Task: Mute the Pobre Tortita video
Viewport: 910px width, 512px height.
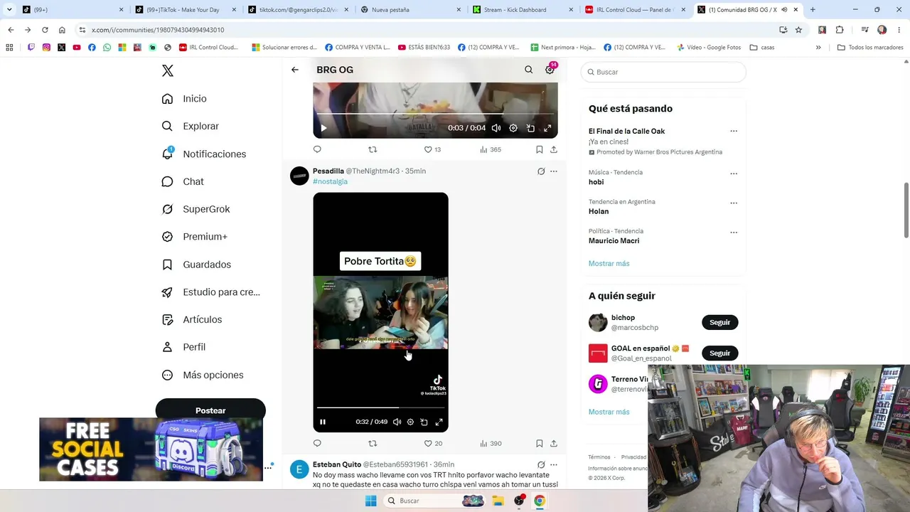Action: click(x=397, y=422)
